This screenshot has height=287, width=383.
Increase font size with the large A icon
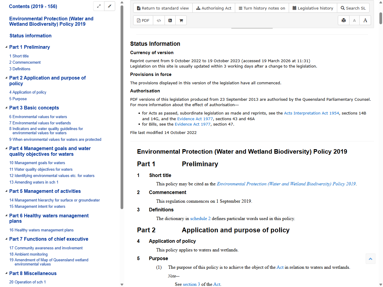click(x=365, y=20)
